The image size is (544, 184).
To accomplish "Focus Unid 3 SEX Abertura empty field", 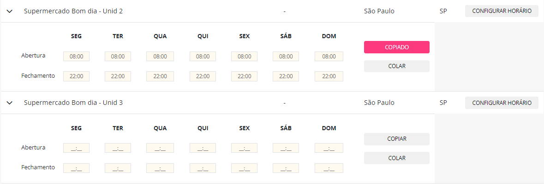I will pyautogui.click(x=244, y=148).
